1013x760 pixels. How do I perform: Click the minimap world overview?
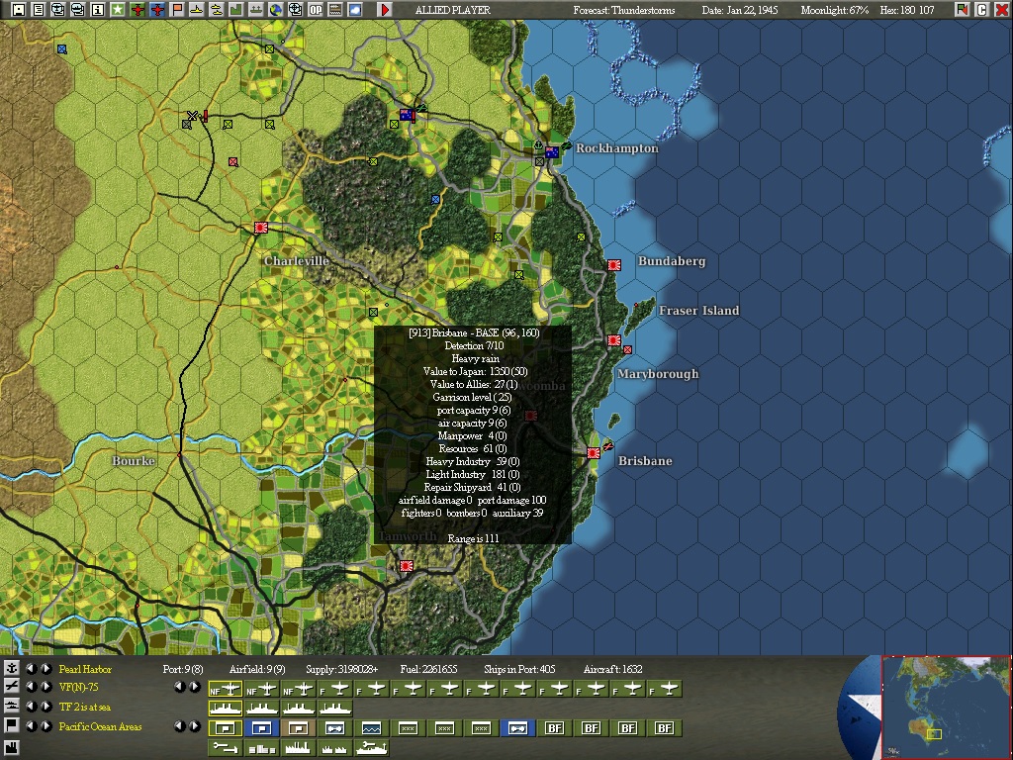point(946,708)
